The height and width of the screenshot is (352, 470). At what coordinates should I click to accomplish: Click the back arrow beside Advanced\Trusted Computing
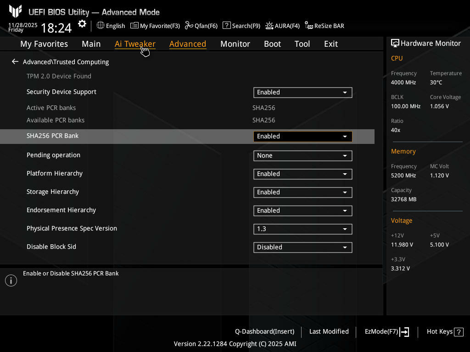pyautogui.click(x=15, y=61)
